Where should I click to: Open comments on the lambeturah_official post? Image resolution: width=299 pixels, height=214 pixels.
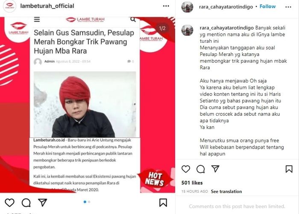(x=26, y=202)
